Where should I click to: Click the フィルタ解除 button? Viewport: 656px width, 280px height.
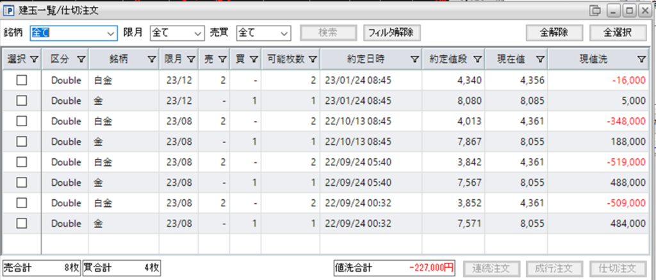391,33
